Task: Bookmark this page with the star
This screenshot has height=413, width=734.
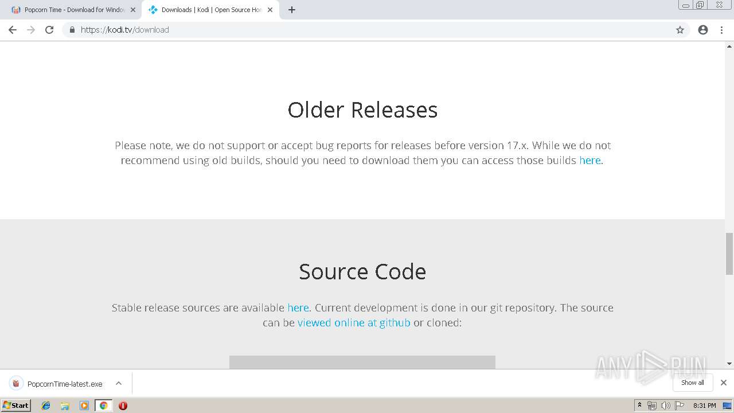Action: [680, 30]
